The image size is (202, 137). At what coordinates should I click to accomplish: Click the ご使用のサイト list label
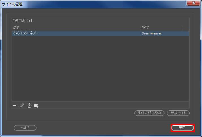(23, 21)
